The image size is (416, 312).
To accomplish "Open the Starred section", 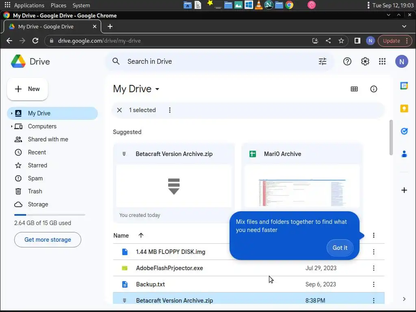I will 37,165.
